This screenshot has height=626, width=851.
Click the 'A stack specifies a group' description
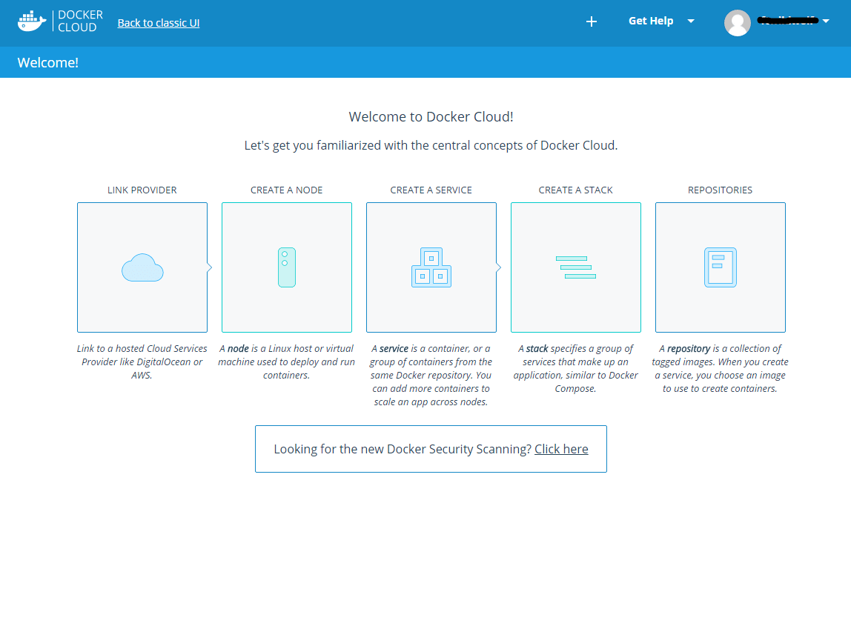(x=576, y=369)
